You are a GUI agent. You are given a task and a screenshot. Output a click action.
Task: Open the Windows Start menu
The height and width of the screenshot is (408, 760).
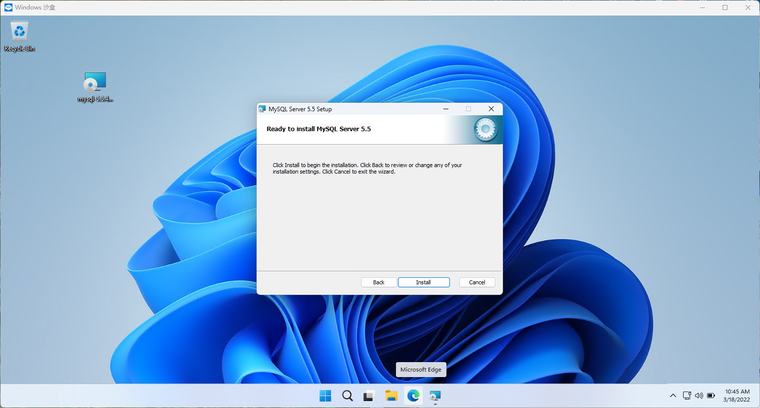(325, 396)
